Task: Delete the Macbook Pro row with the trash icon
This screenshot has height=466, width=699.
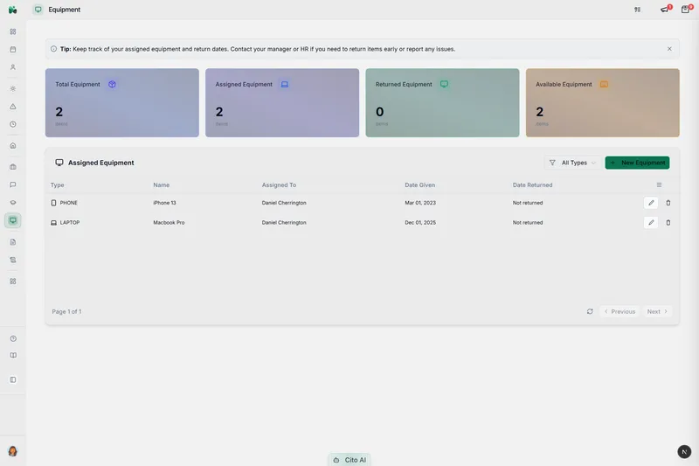Action: [668, 223]
